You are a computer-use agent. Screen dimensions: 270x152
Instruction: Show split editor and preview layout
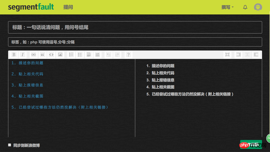pyautogui.click(x=247, y=55)
